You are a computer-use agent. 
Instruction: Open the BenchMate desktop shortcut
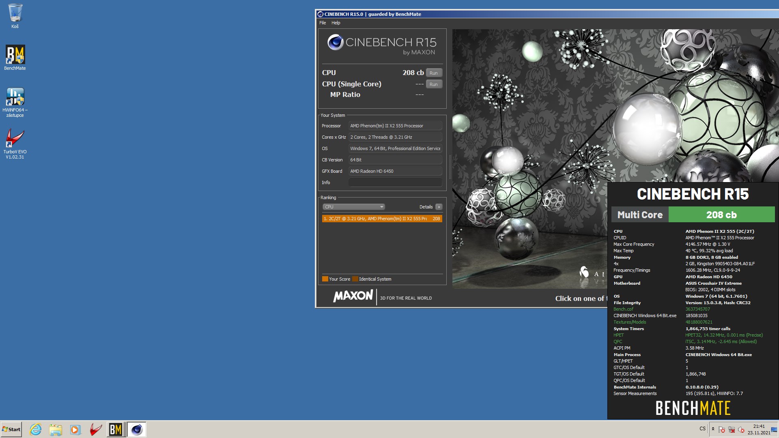click(15, 57)
